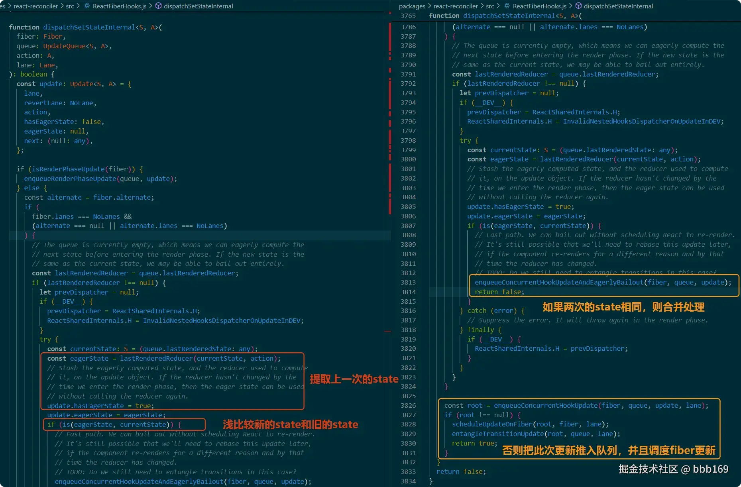
Task: Click the ReactFiberHooks.js file icon in left breadcrumb
Action: coord(86,6)
